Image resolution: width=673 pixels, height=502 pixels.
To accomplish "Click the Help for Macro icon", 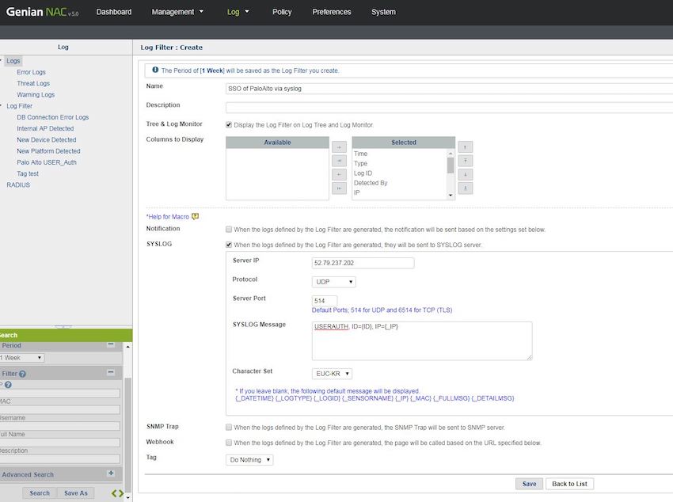I will [x=195, y=216].
